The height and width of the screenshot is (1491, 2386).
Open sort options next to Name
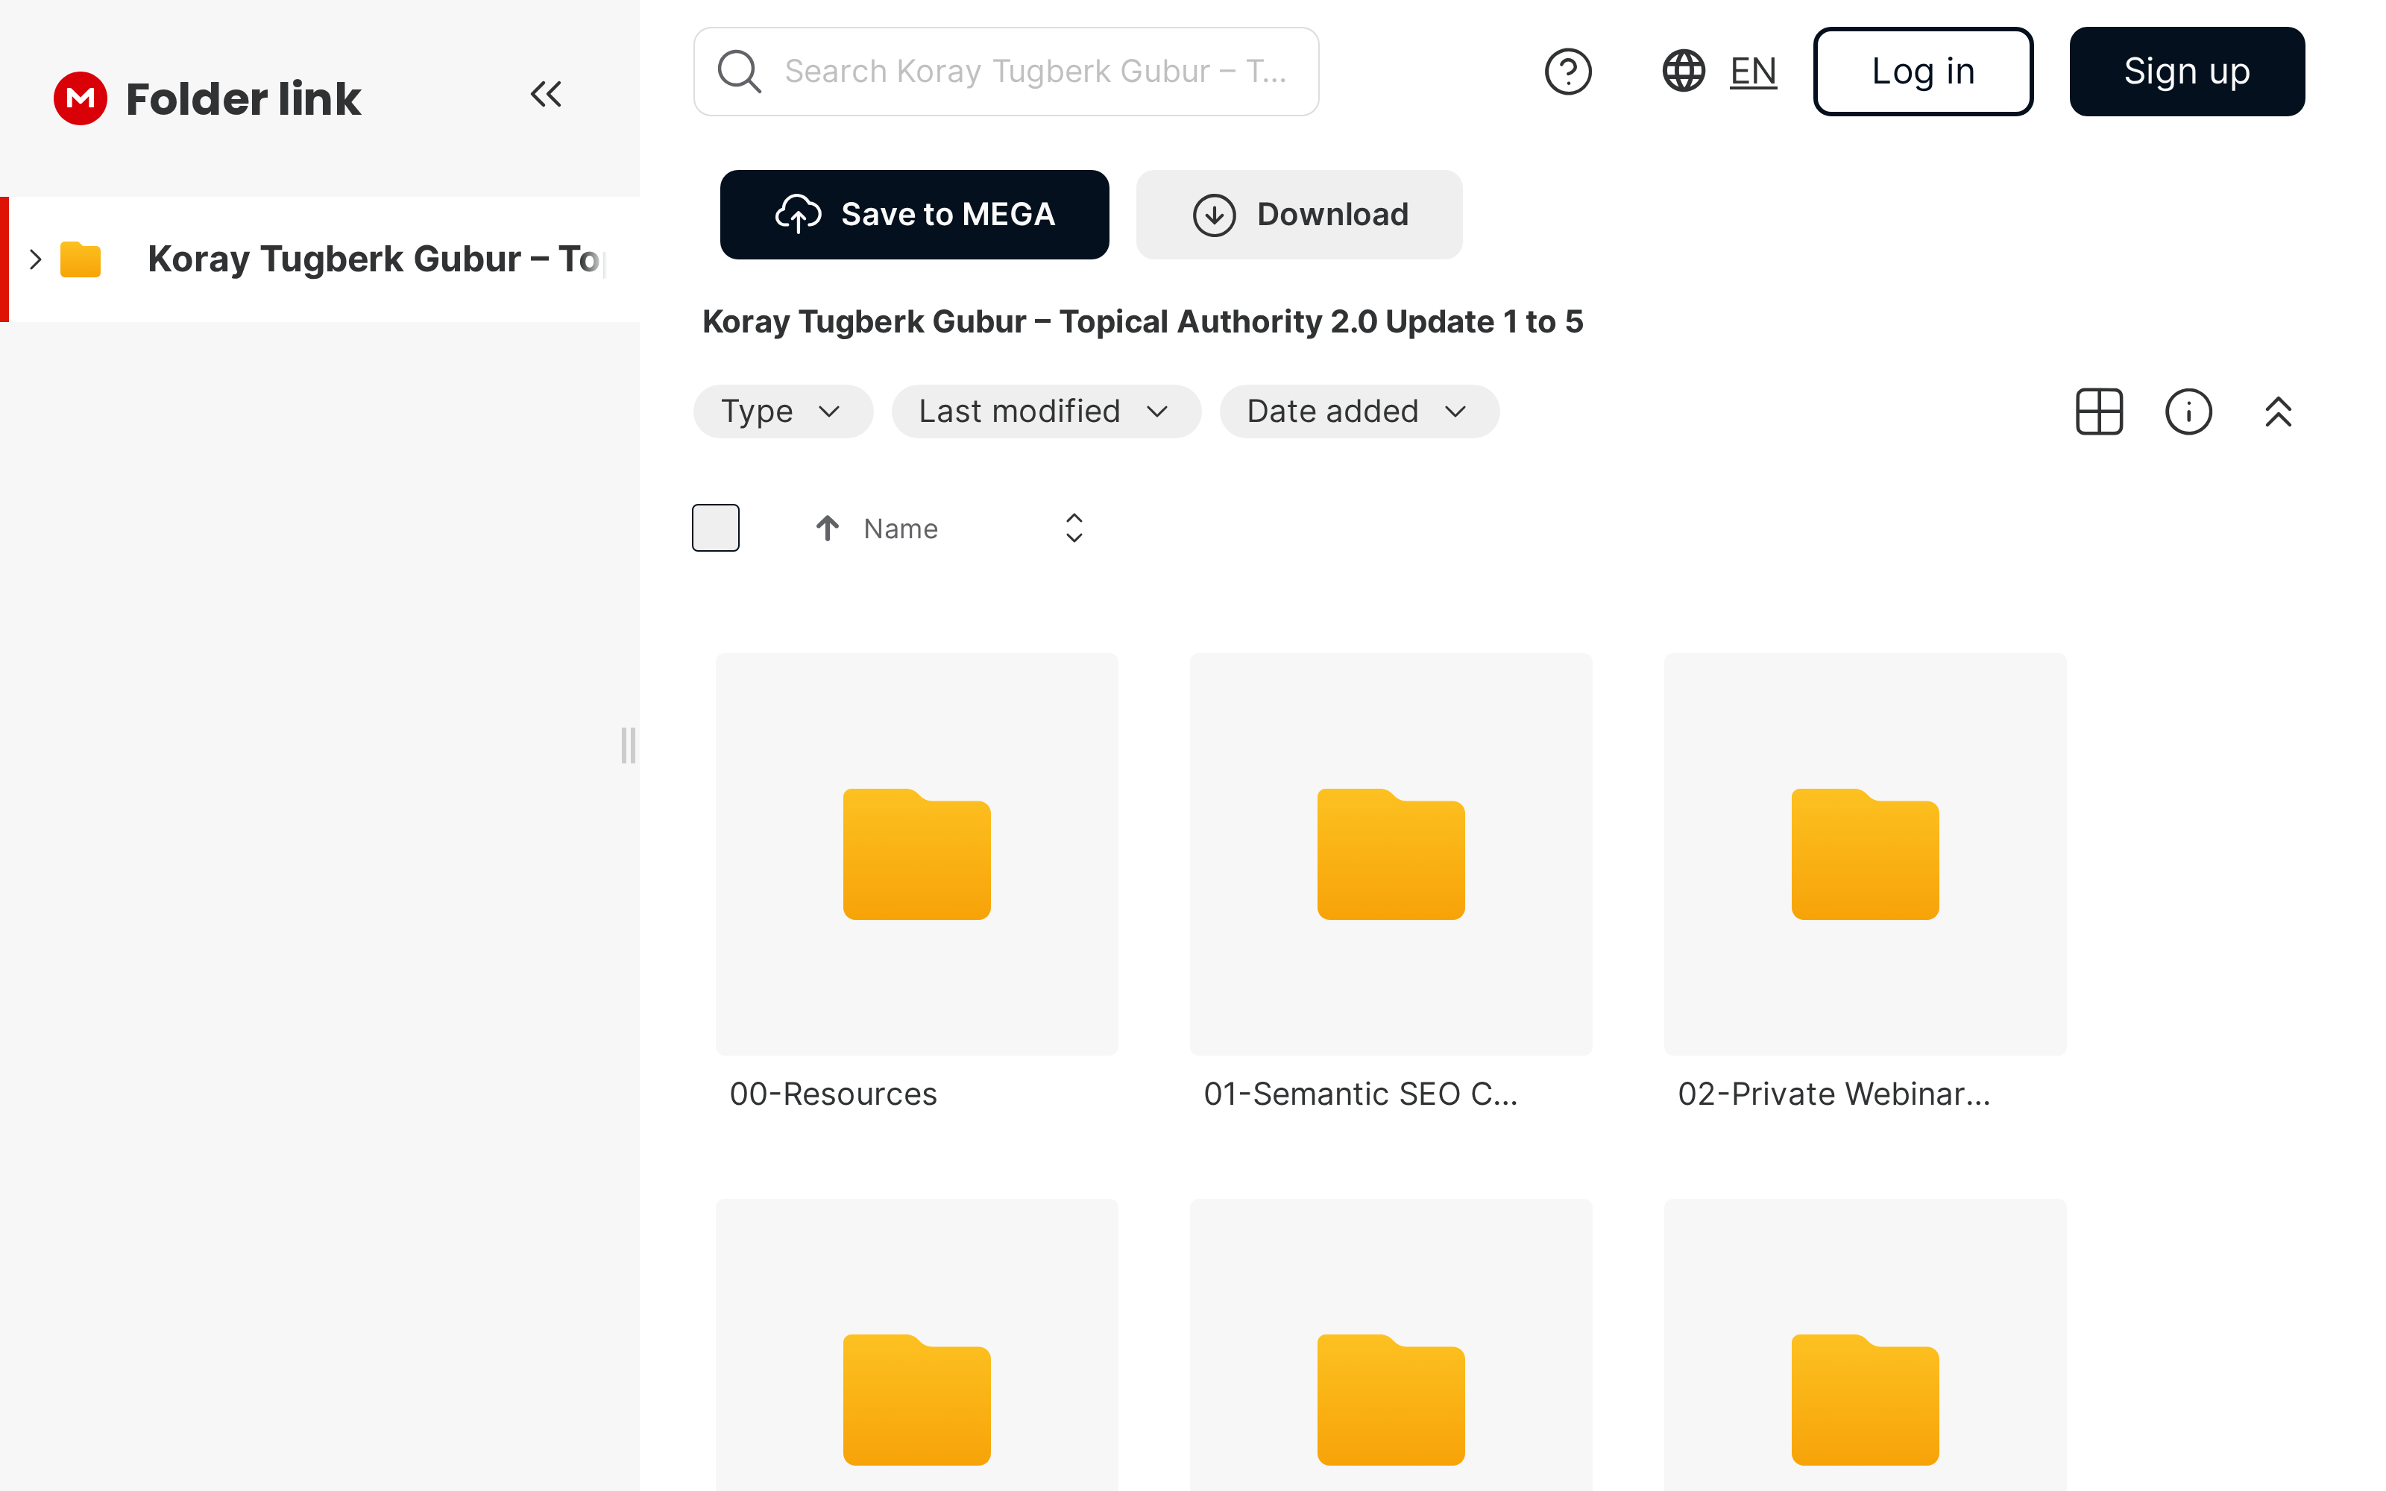pyautogui.click(x=1074, y=529)
